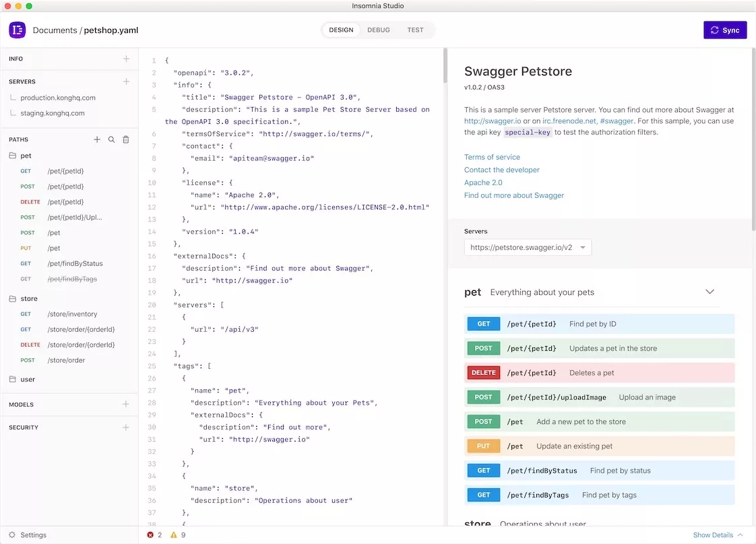Click the sync arrows icon in Sync button

714,30
